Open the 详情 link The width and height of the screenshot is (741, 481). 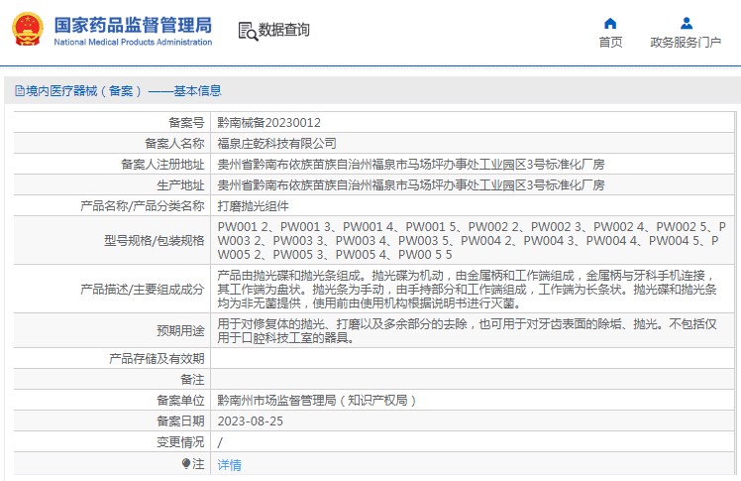[229, 465]
